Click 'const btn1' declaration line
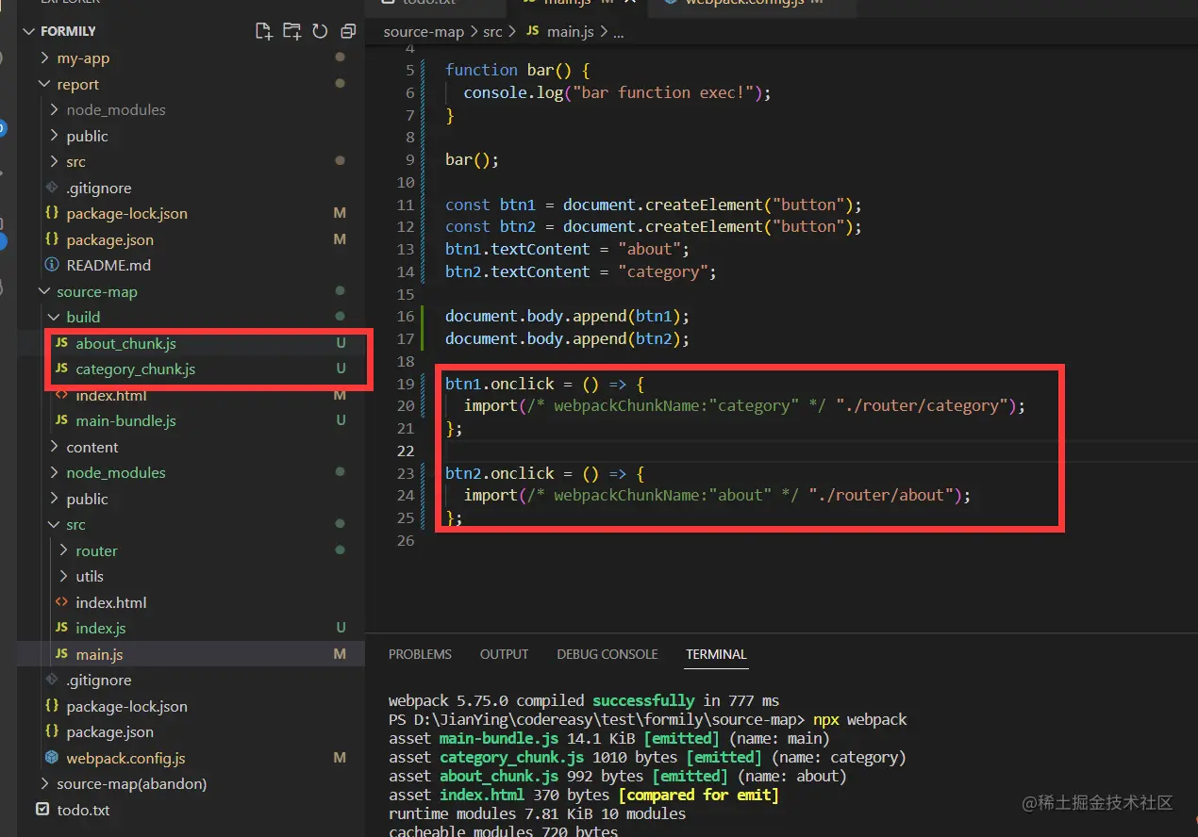Viewport: 1198px width, 837px height. pyautogui.click(x=654, y=205)
